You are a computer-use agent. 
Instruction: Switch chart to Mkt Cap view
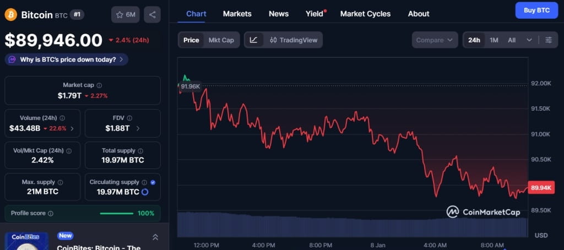point(221,40)
